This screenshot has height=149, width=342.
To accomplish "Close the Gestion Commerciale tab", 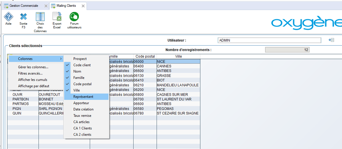I will coord(46,6).
